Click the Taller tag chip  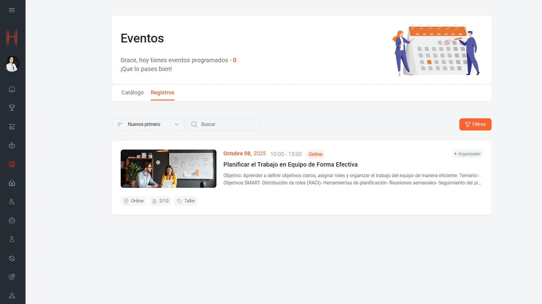tap(186, 201)
